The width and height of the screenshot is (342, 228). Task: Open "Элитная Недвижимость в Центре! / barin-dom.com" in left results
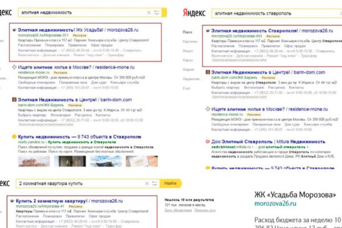coord(75,100)
